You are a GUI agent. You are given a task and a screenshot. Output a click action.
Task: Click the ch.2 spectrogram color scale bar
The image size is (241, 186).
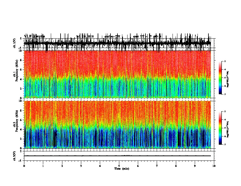220,128
